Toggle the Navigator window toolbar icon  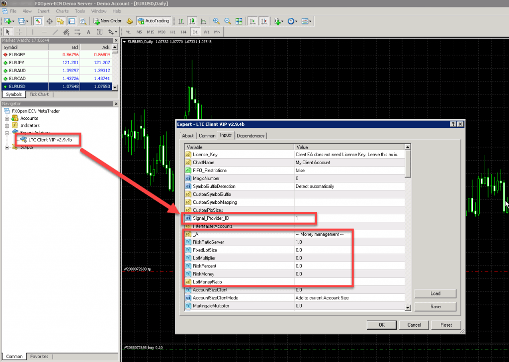(60, 21)
